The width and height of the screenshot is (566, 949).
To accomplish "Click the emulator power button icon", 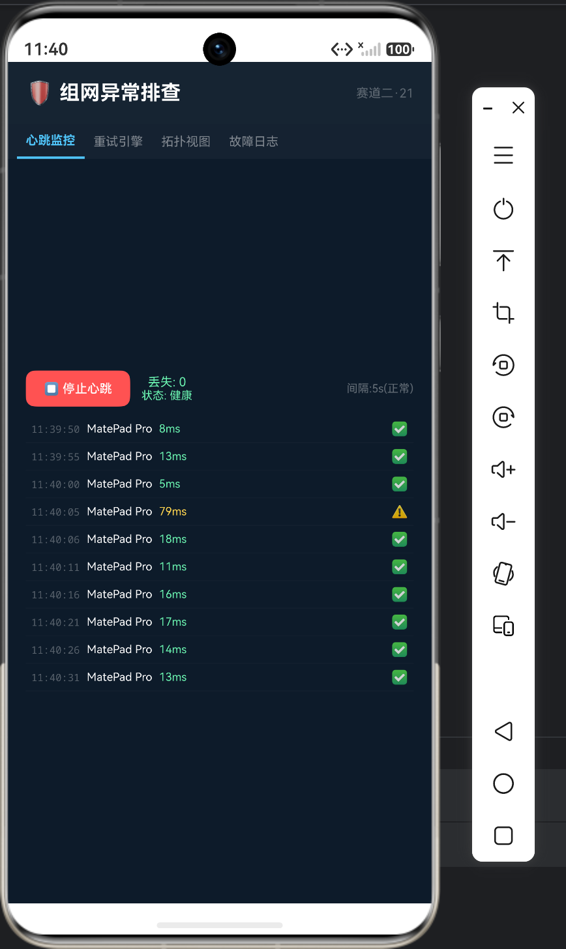I will tap(503, 209).
